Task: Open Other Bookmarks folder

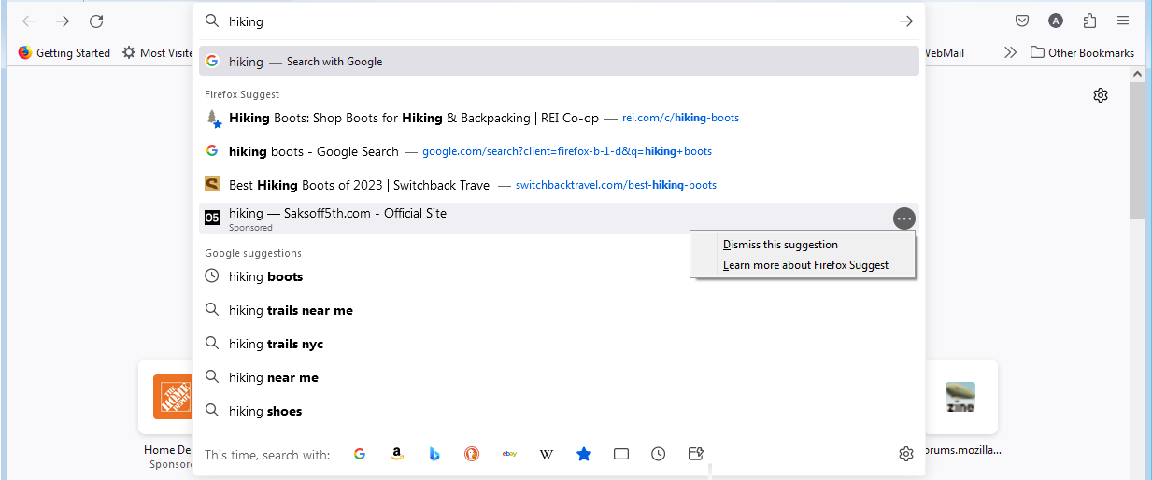Action: (x=1082, y=53)
